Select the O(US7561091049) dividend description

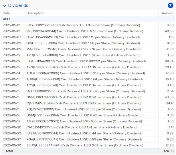(84, 103)
